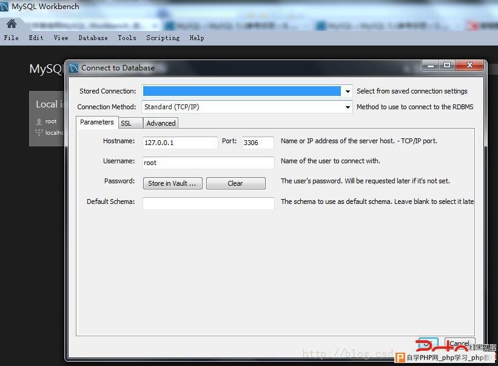Image resolution: width=498 pixels, height=366 pixels.
Task: Click the MySQL Workbench app icon in title bar
Action: (4, 7)
